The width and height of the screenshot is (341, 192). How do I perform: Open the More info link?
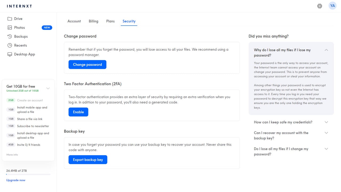click(12, 155)
